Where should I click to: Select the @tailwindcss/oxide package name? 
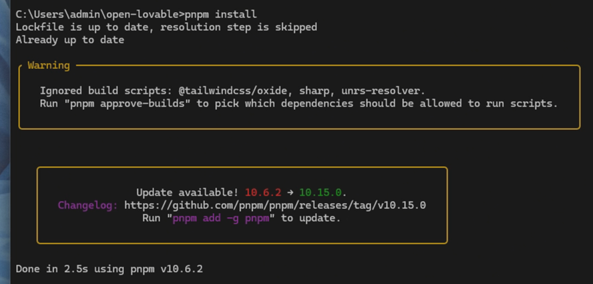[236, 90]
